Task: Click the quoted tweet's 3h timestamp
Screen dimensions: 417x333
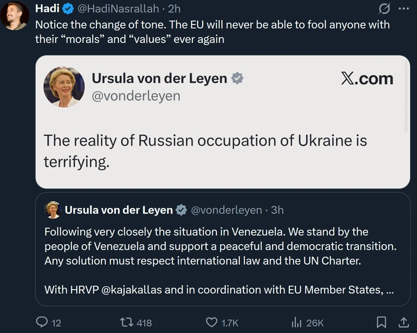Action: point(277,210)
